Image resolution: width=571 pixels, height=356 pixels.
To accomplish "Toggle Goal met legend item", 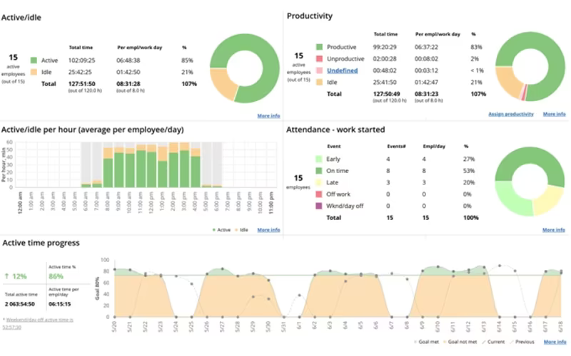I will pyautogui.click(x=427, y=342).
